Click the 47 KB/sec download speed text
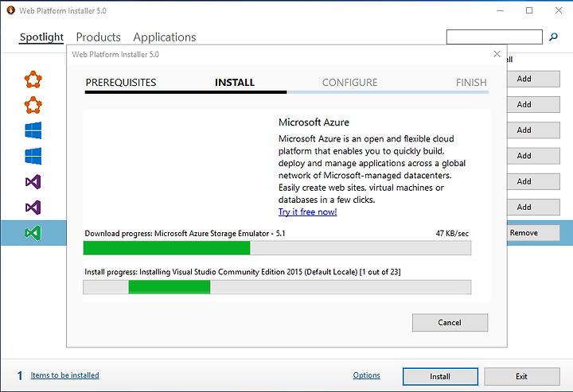 coord(452,234)
